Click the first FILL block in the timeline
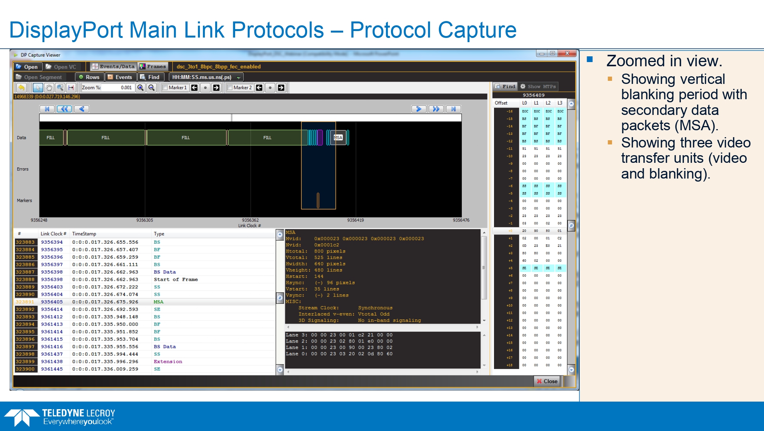The image size is (764, 431). tap(51, 138)
